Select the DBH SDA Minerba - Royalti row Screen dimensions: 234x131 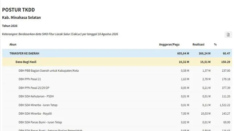117,114
